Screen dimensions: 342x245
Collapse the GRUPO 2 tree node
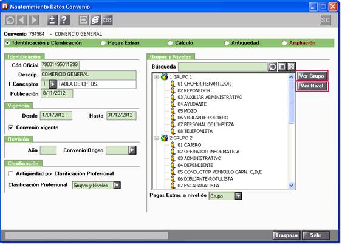point(156,138)
